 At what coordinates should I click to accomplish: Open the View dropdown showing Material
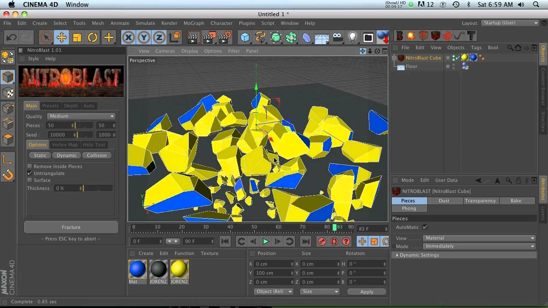(x=479, y=238)
